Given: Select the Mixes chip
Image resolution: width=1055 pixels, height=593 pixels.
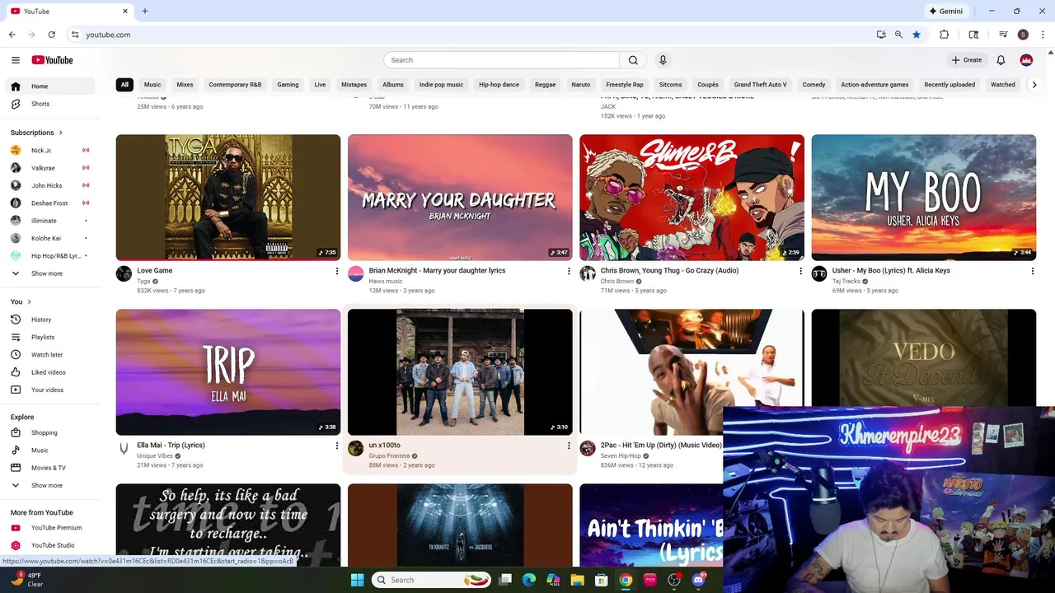Looking at the screenshot, I should point(185,85).
